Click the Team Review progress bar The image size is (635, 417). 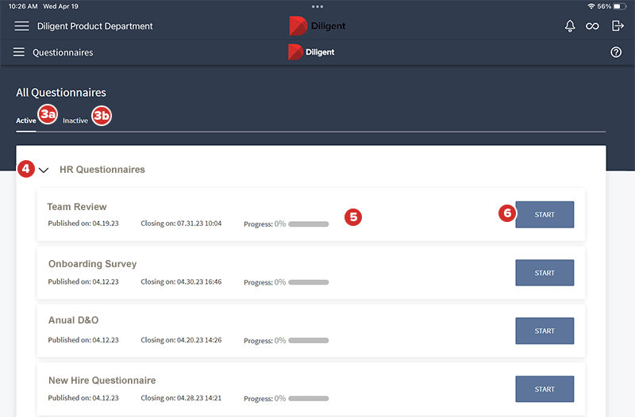tap(308, 224)
